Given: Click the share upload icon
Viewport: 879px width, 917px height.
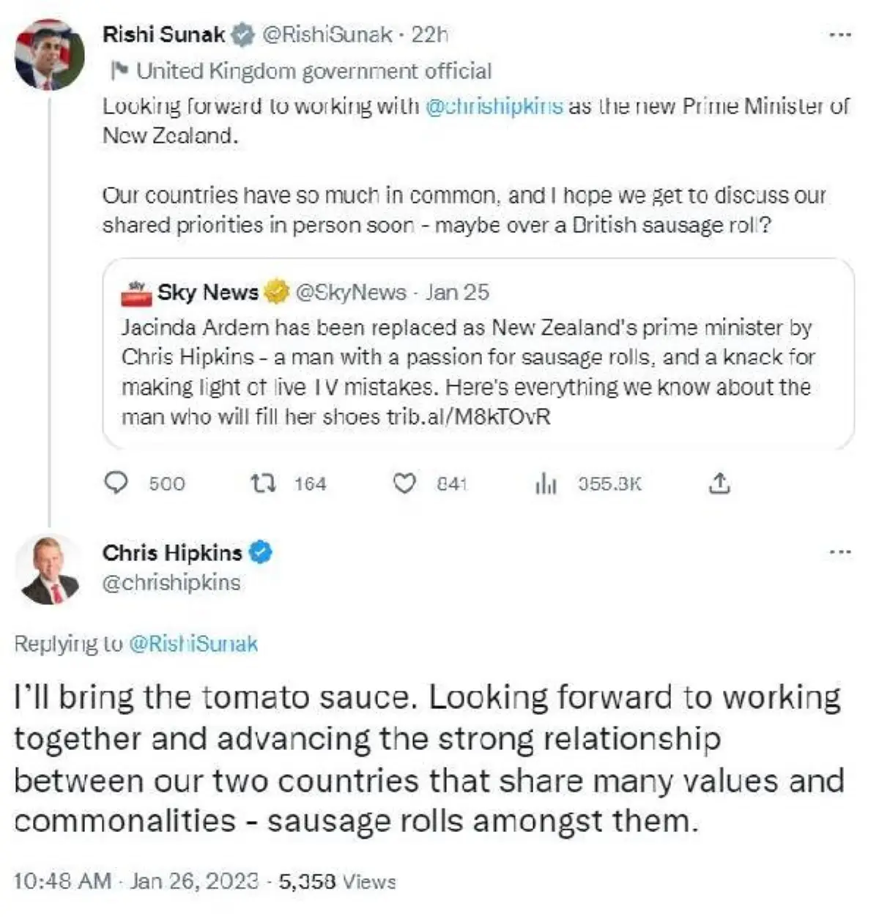Looking at the screenshot, I should [x=720, y=483].
